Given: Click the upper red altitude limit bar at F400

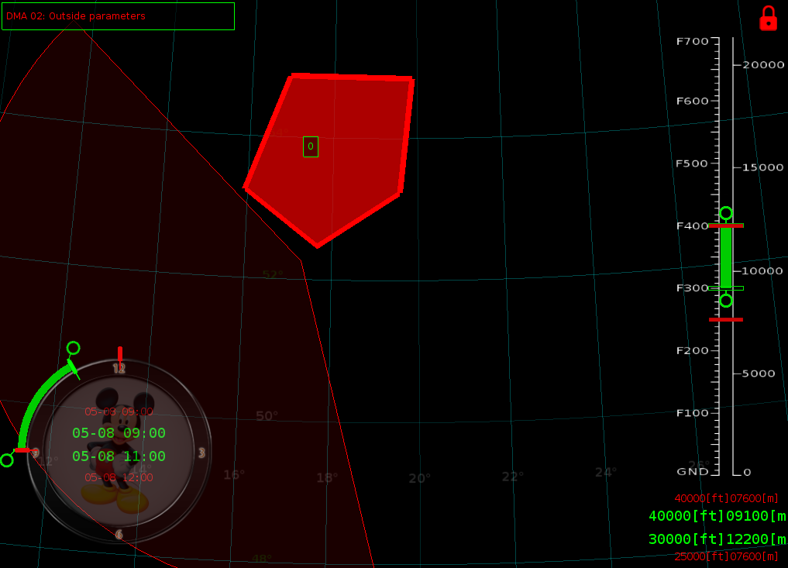Looking at the screenshot, I should pyautogui.click(x=726, y=225).
